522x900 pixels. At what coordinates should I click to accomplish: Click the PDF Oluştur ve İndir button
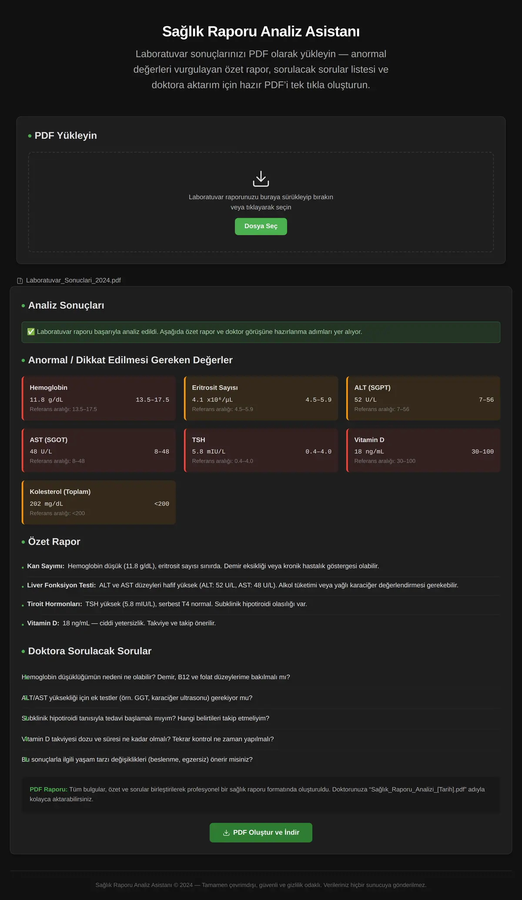261,833
